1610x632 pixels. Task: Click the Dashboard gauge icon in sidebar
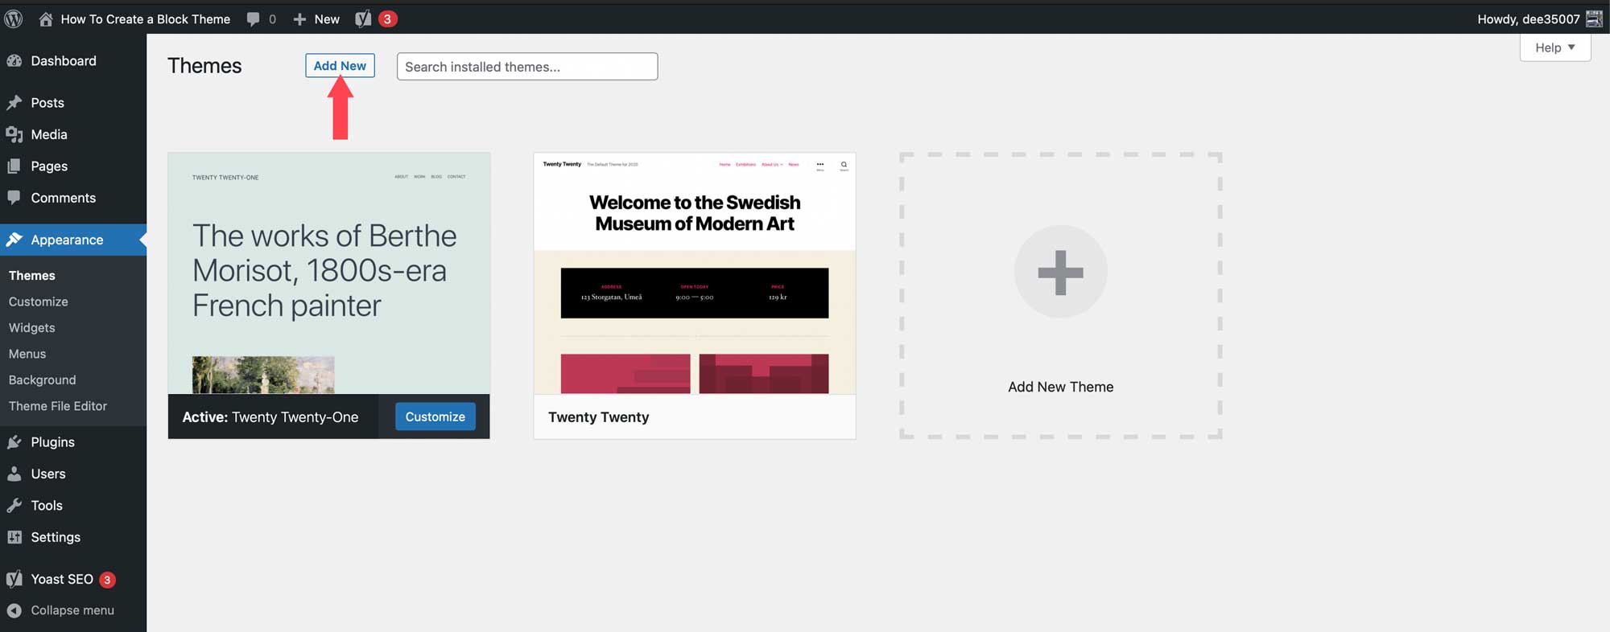[x=14, y=61]
